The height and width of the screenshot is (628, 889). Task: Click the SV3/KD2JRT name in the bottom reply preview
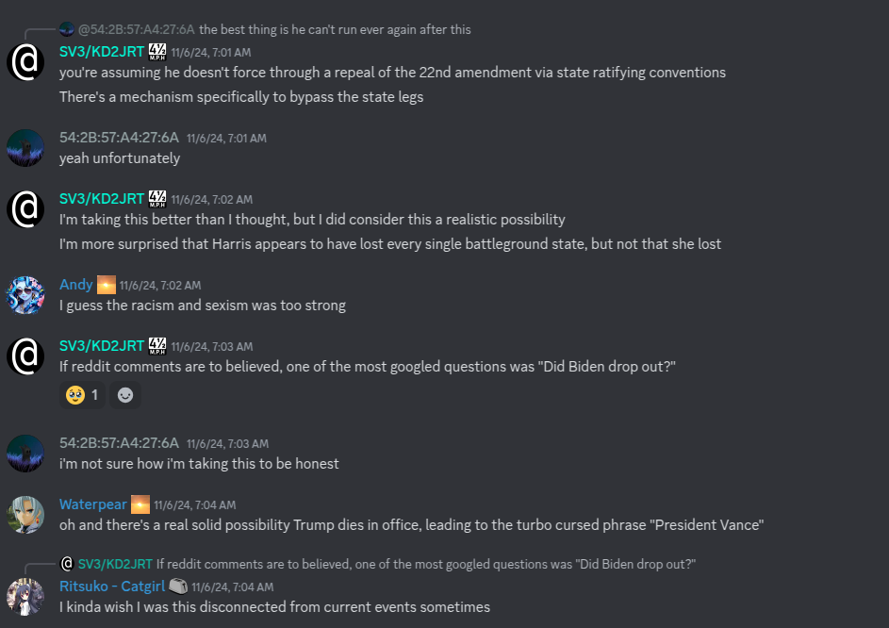[x=115, y=564]
